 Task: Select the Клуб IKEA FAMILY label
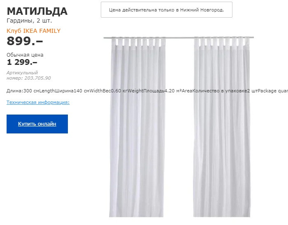point(33,31)
